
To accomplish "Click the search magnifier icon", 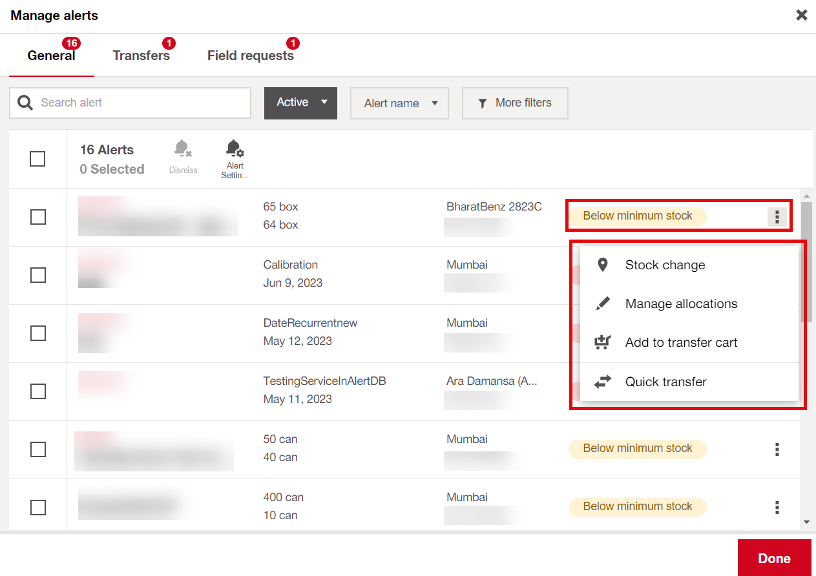I will click(x=25, y=103).
